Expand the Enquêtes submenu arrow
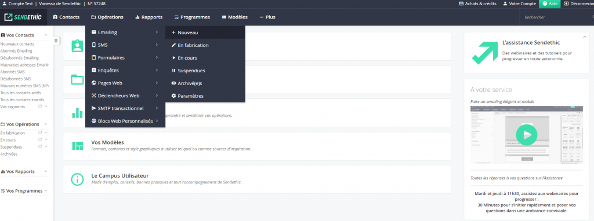The image size is (594, 221). [157, 70]
